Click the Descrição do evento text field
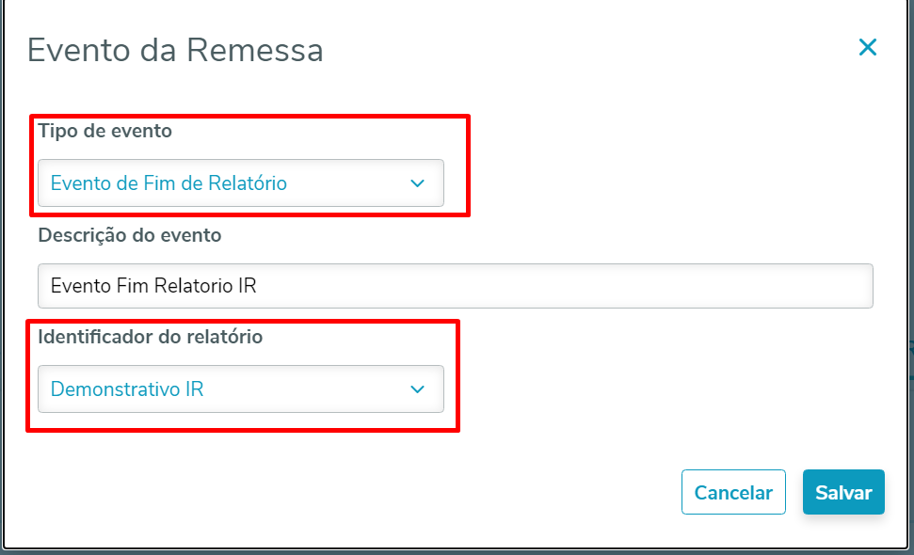914x555 pixels. point(455,286)
